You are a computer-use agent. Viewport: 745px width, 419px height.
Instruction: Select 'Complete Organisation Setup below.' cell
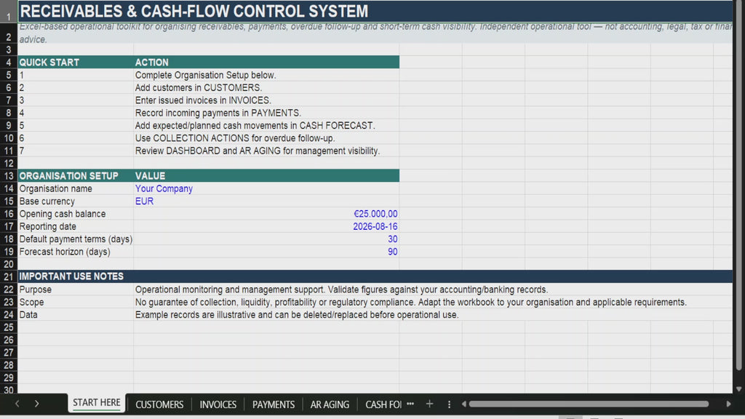click(x=266, y=75)
